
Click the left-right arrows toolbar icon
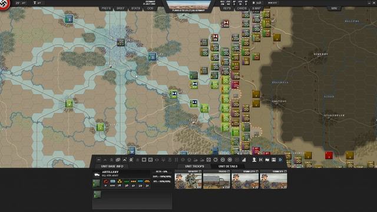pyautogui.click(x=157, y=160)
